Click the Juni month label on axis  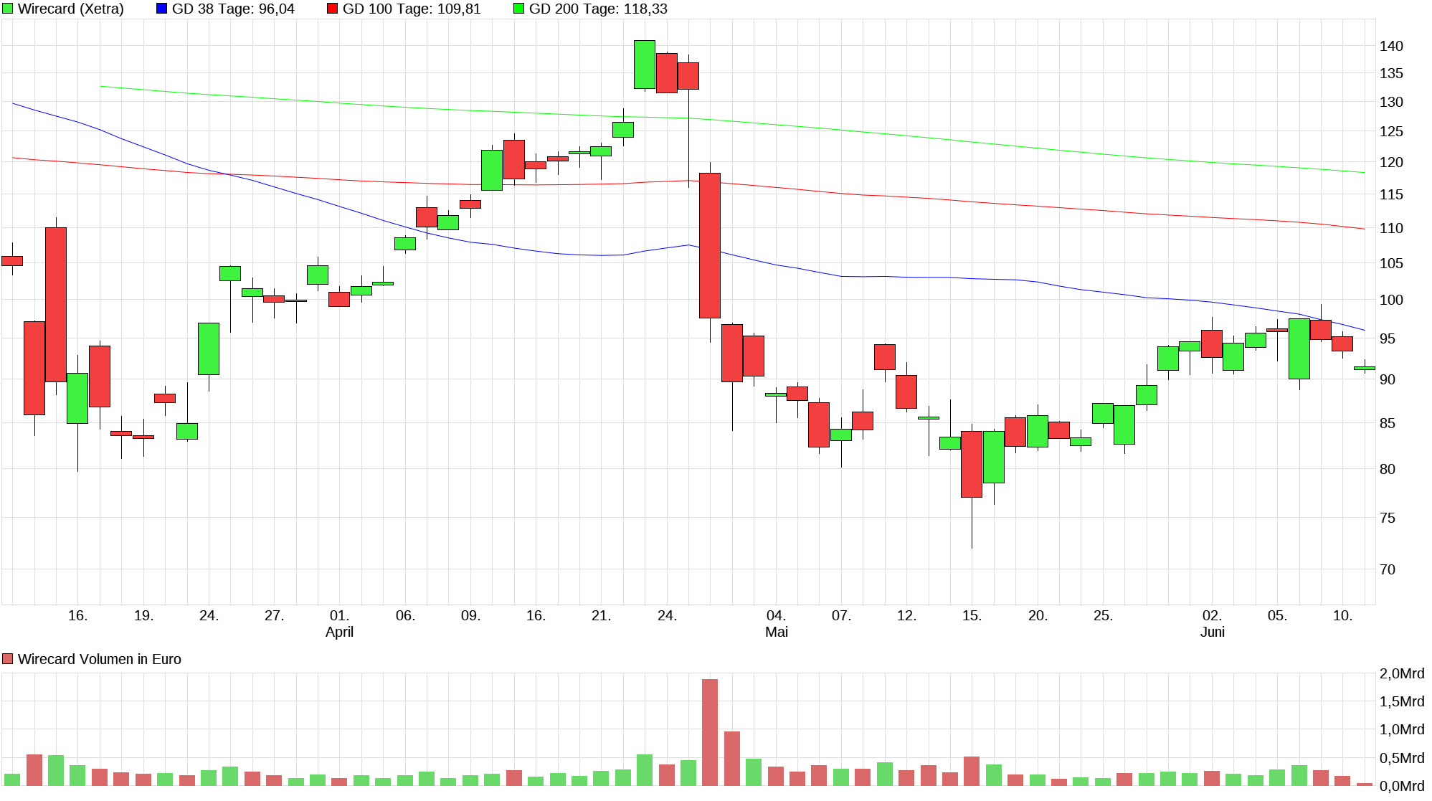(1212, 632)
